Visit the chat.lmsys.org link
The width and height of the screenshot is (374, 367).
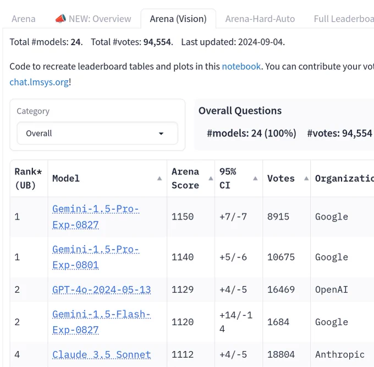[40, 82]
